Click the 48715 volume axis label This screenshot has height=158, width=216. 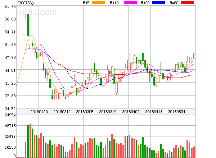click(10, 126)
